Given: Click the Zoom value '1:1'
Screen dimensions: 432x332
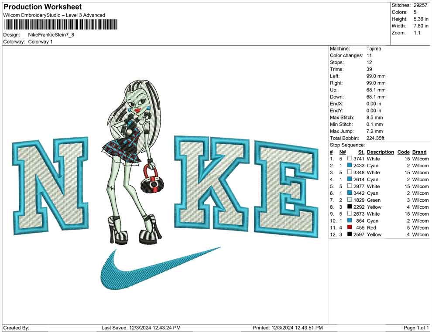Looking at the screenshot, I should tap(417, 33).
